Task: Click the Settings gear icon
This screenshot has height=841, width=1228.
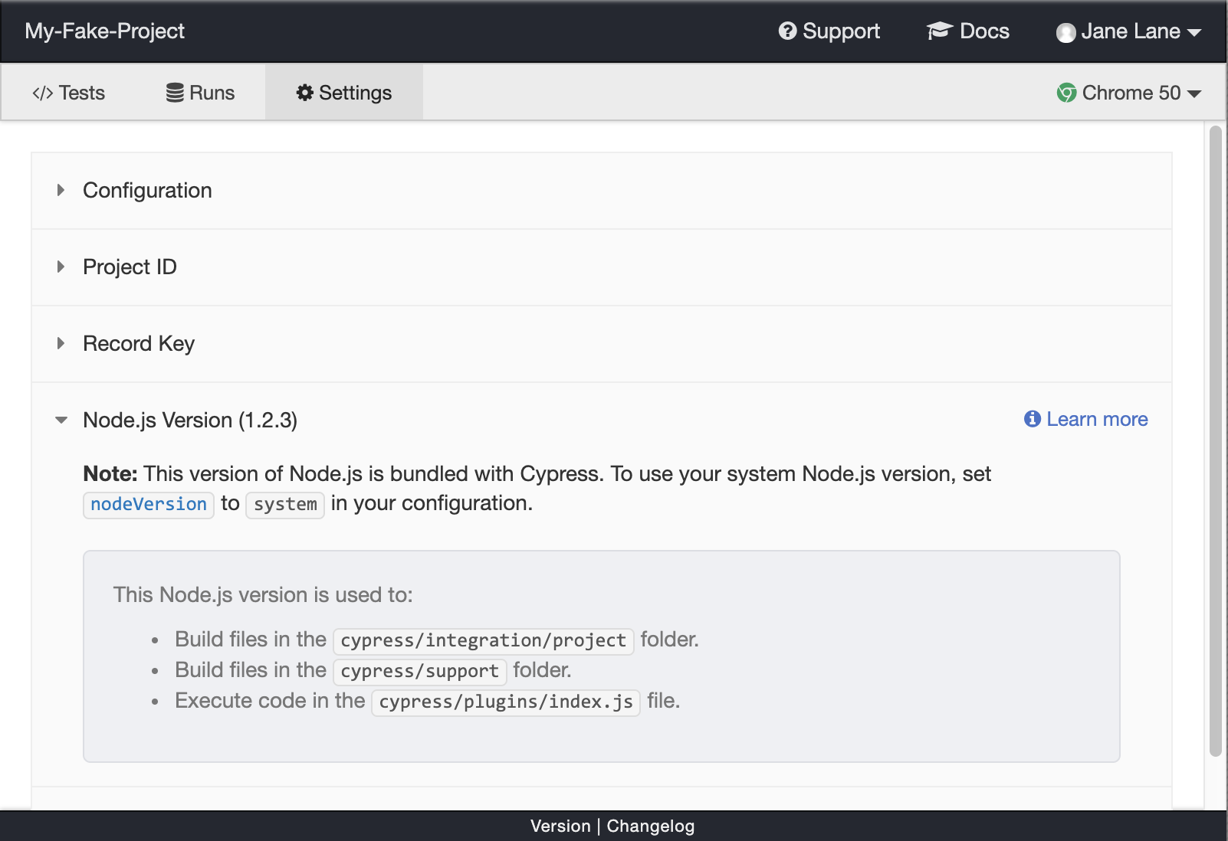Action: [305, 93]
